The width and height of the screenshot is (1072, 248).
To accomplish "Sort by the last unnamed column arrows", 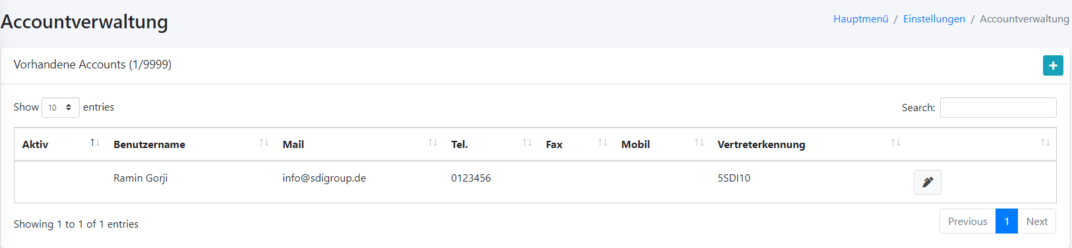I will coord(1046,143).
